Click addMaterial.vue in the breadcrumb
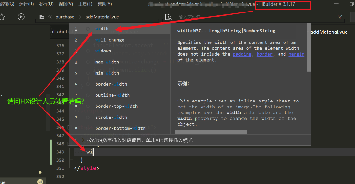 [x=102, y=17]
